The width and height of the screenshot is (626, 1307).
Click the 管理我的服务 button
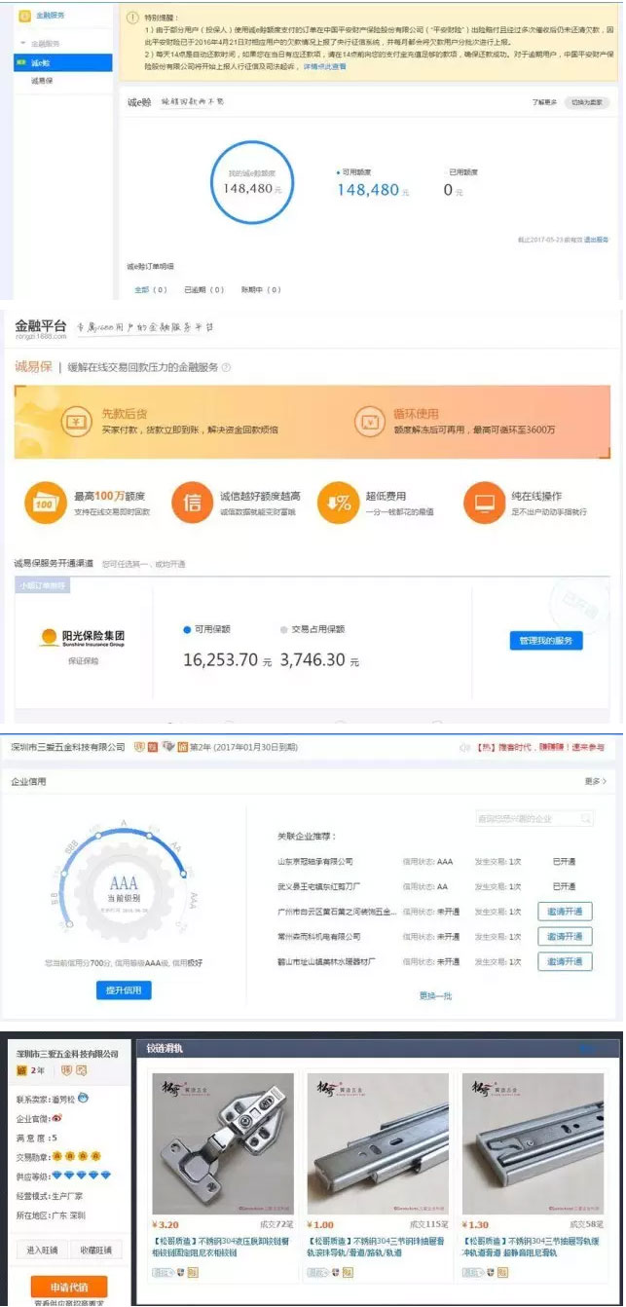(545, 640)
